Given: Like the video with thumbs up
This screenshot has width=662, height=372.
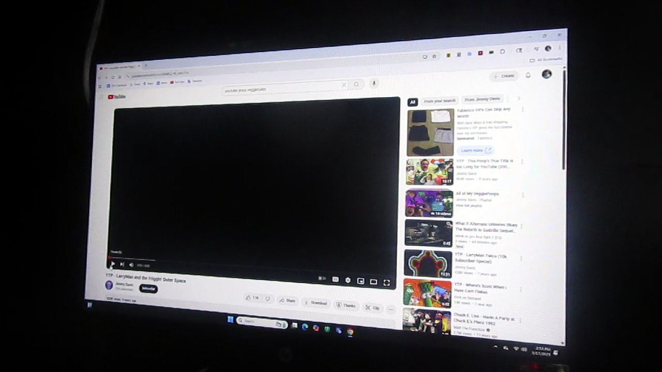Looking at the screenshot, I should (252, 298).
